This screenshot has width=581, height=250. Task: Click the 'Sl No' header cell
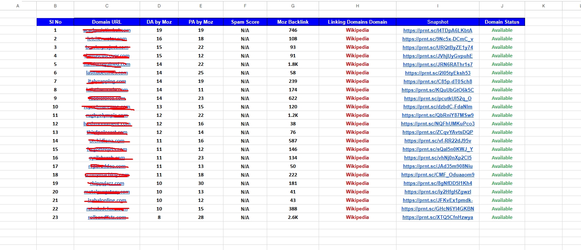tap(55, 22)
